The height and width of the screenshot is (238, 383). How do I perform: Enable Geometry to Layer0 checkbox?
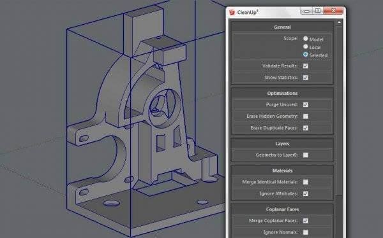coord(306,155)
